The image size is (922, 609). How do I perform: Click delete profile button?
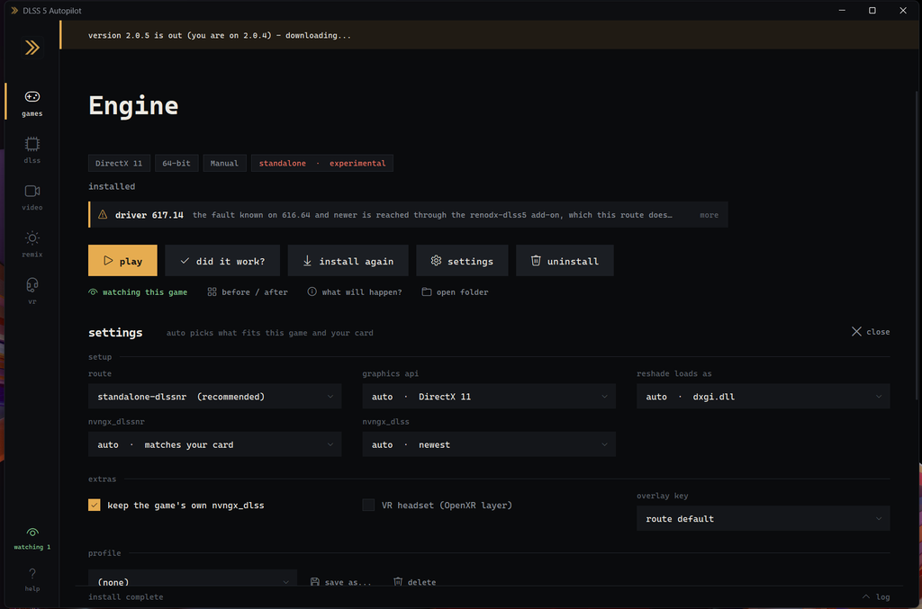(414, 582)
